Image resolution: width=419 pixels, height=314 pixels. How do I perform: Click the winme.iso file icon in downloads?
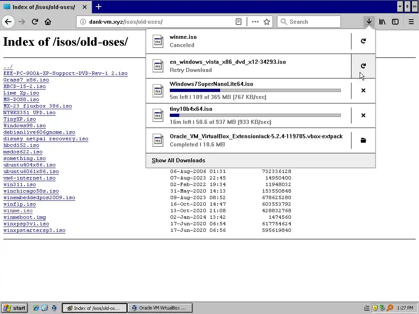point(158,41)
